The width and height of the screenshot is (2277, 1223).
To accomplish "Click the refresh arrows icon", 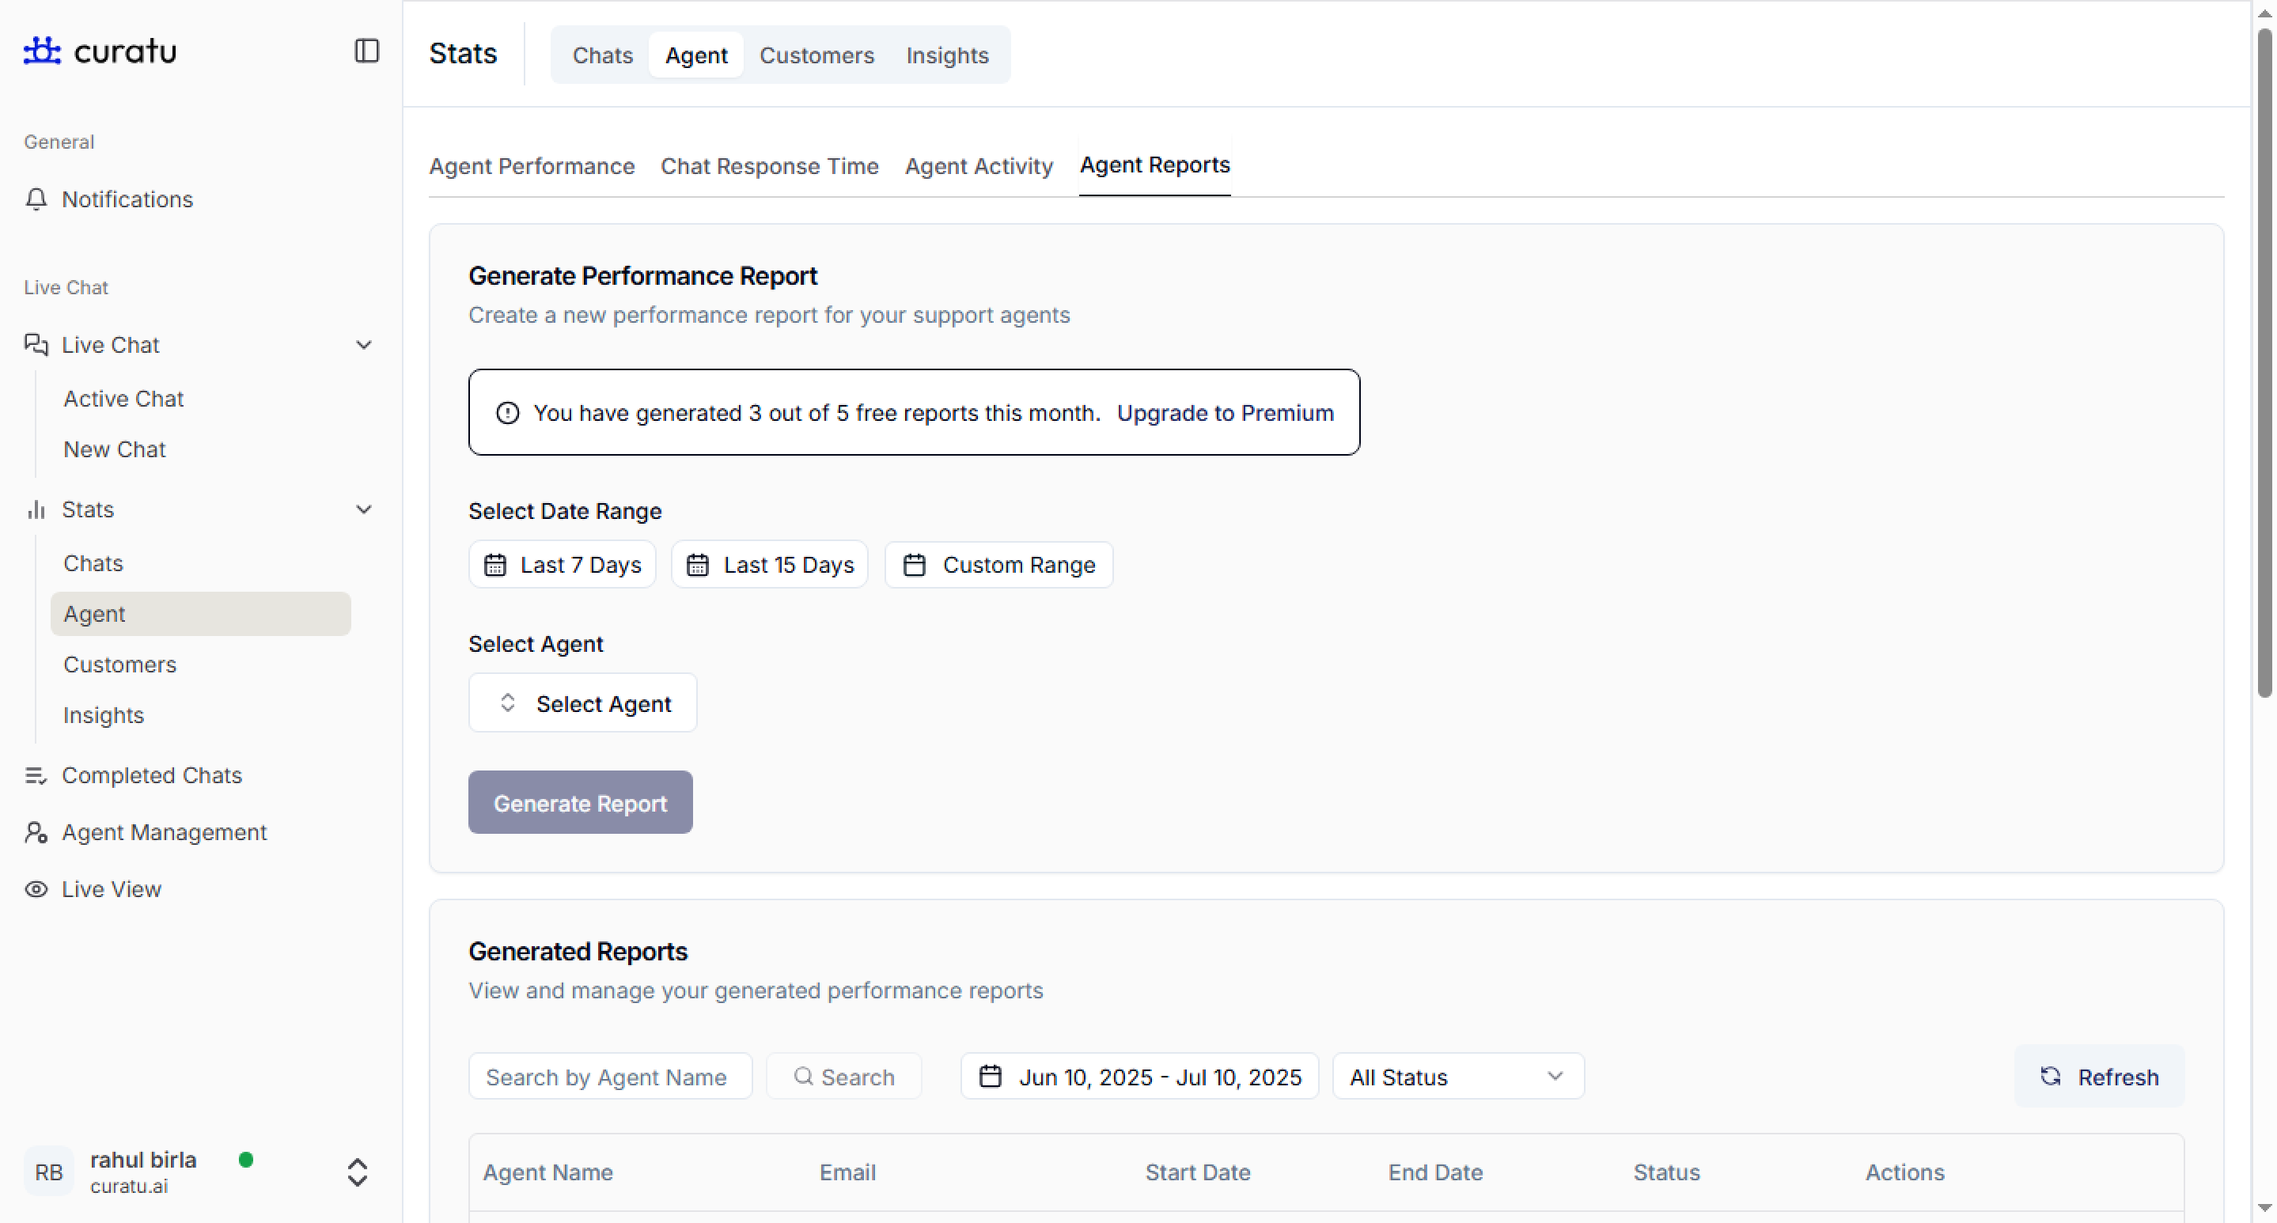I will (x=2050, y=1075).
